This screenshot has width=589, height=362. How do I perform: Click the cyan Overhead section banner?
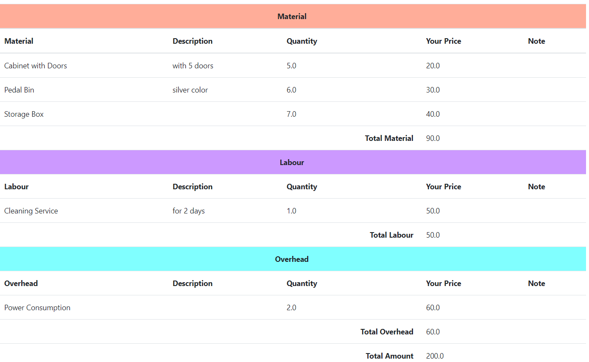pyautogui.click(x=292, y=259)
